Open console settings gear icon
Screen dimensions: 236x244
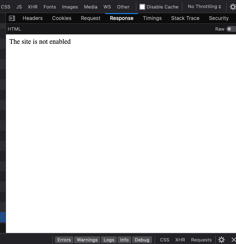click(x=222, y=240)
